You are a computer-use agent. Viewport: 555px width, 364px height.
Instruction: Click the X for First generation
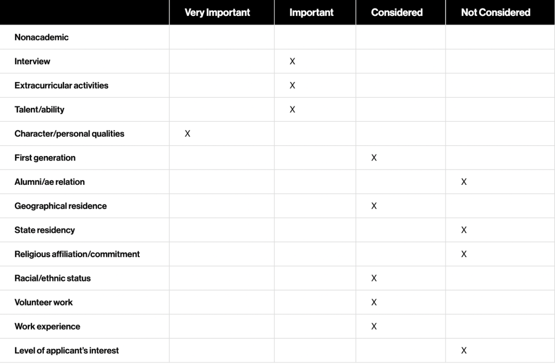pos(374,158)
